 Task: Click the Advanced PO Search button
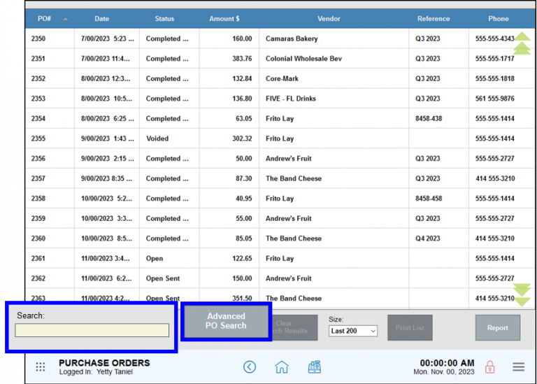(226, 321)
